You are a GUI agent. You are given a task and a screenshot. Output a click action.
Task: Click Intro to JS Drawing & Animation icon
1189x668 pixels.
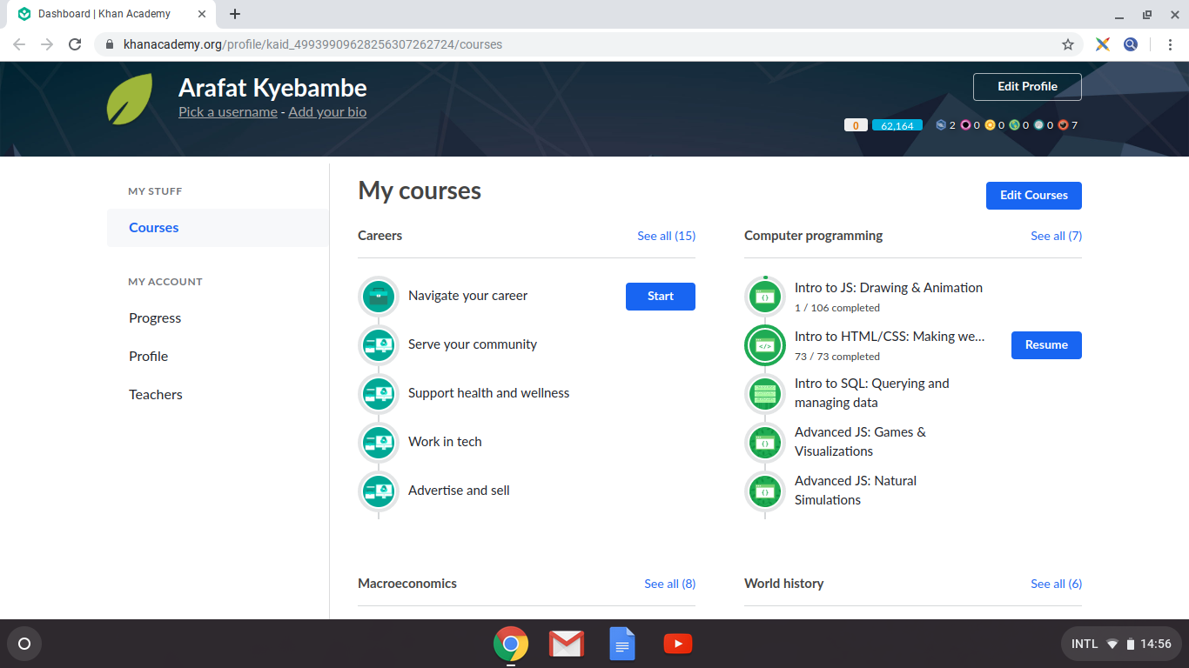(x=765, y=297)
